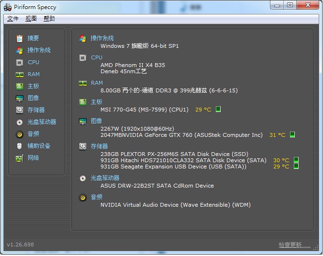Click the 音频 heading in summary panel
Screen dimensions: 323x256
tap(97, 197)
